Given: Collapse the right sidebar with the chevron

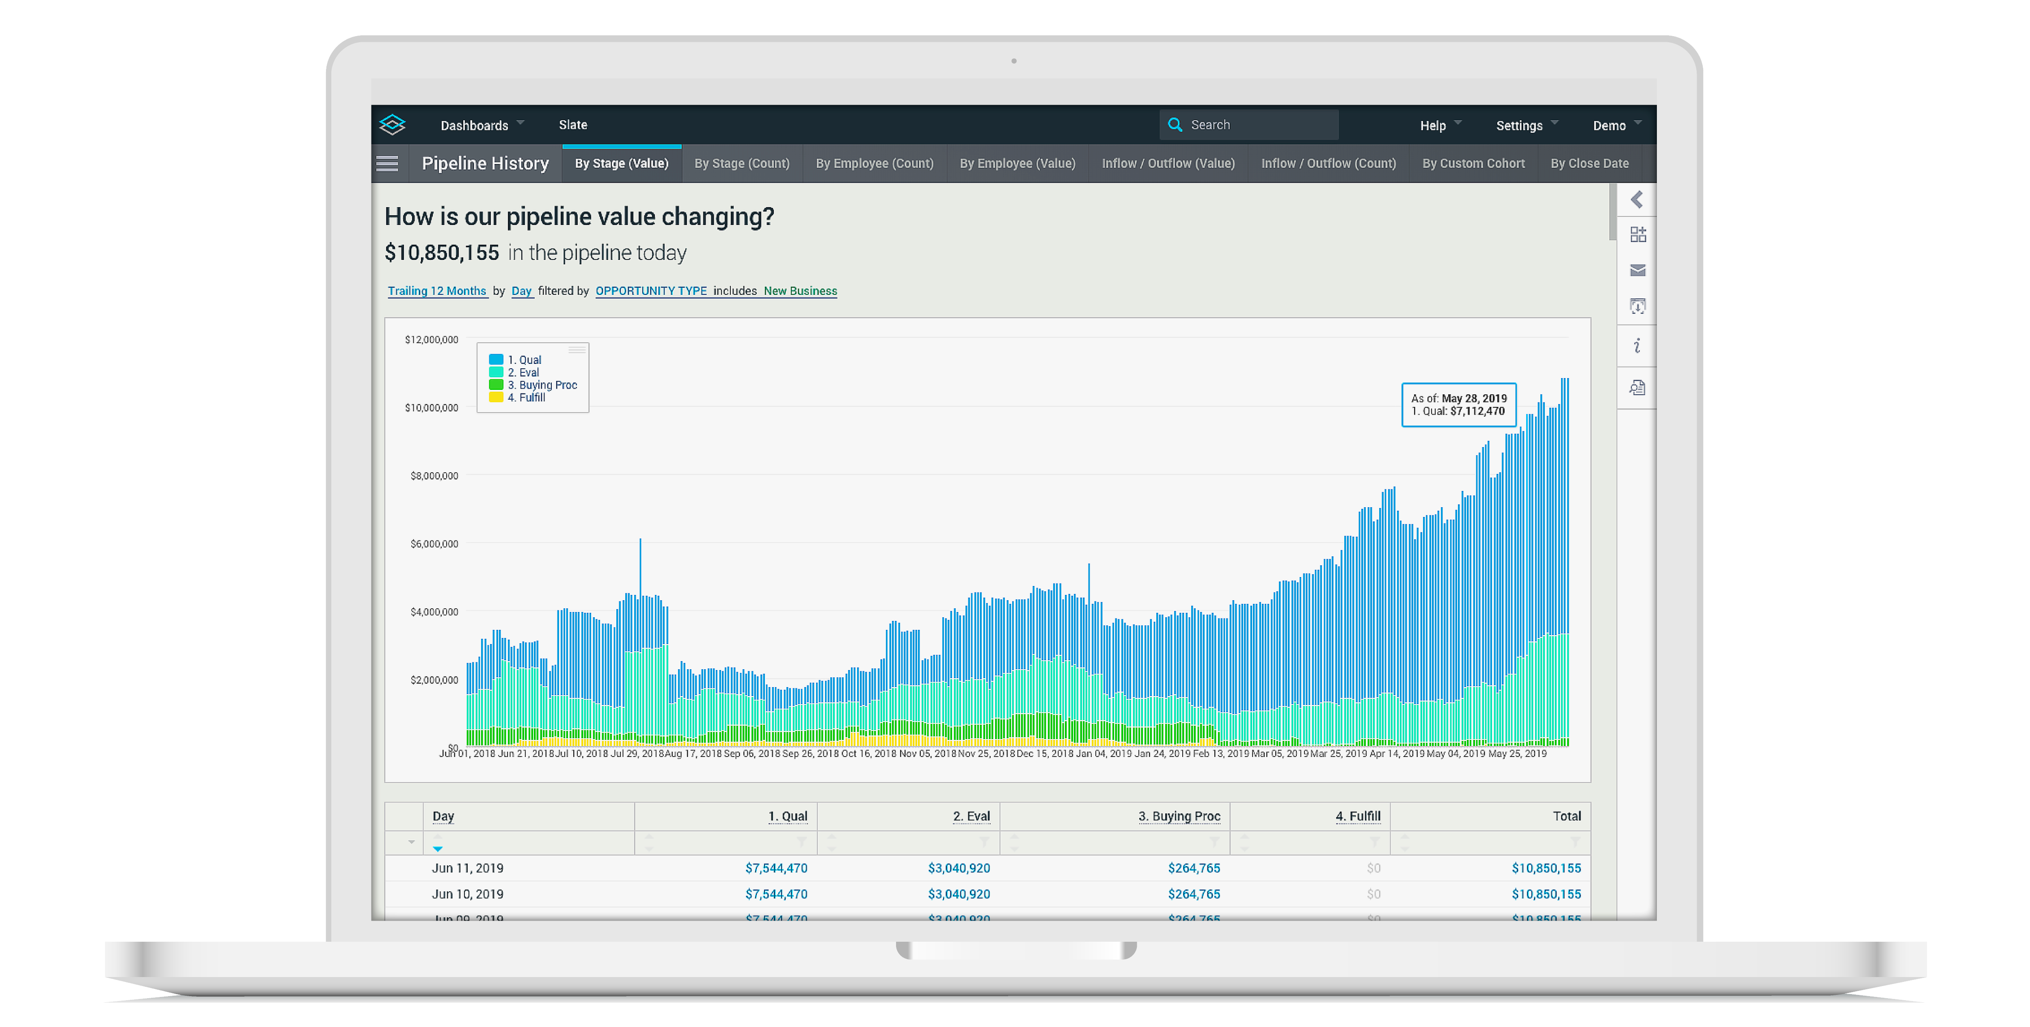Looking at the screenshot, I should 1637,199.
